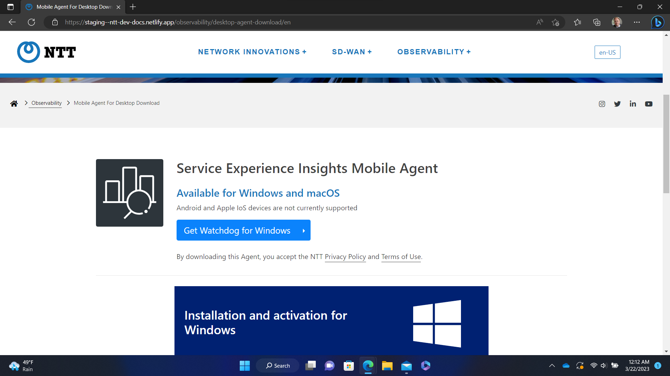
Task: Open Edge Settings and more menu
Action: (x=637, y=22)
